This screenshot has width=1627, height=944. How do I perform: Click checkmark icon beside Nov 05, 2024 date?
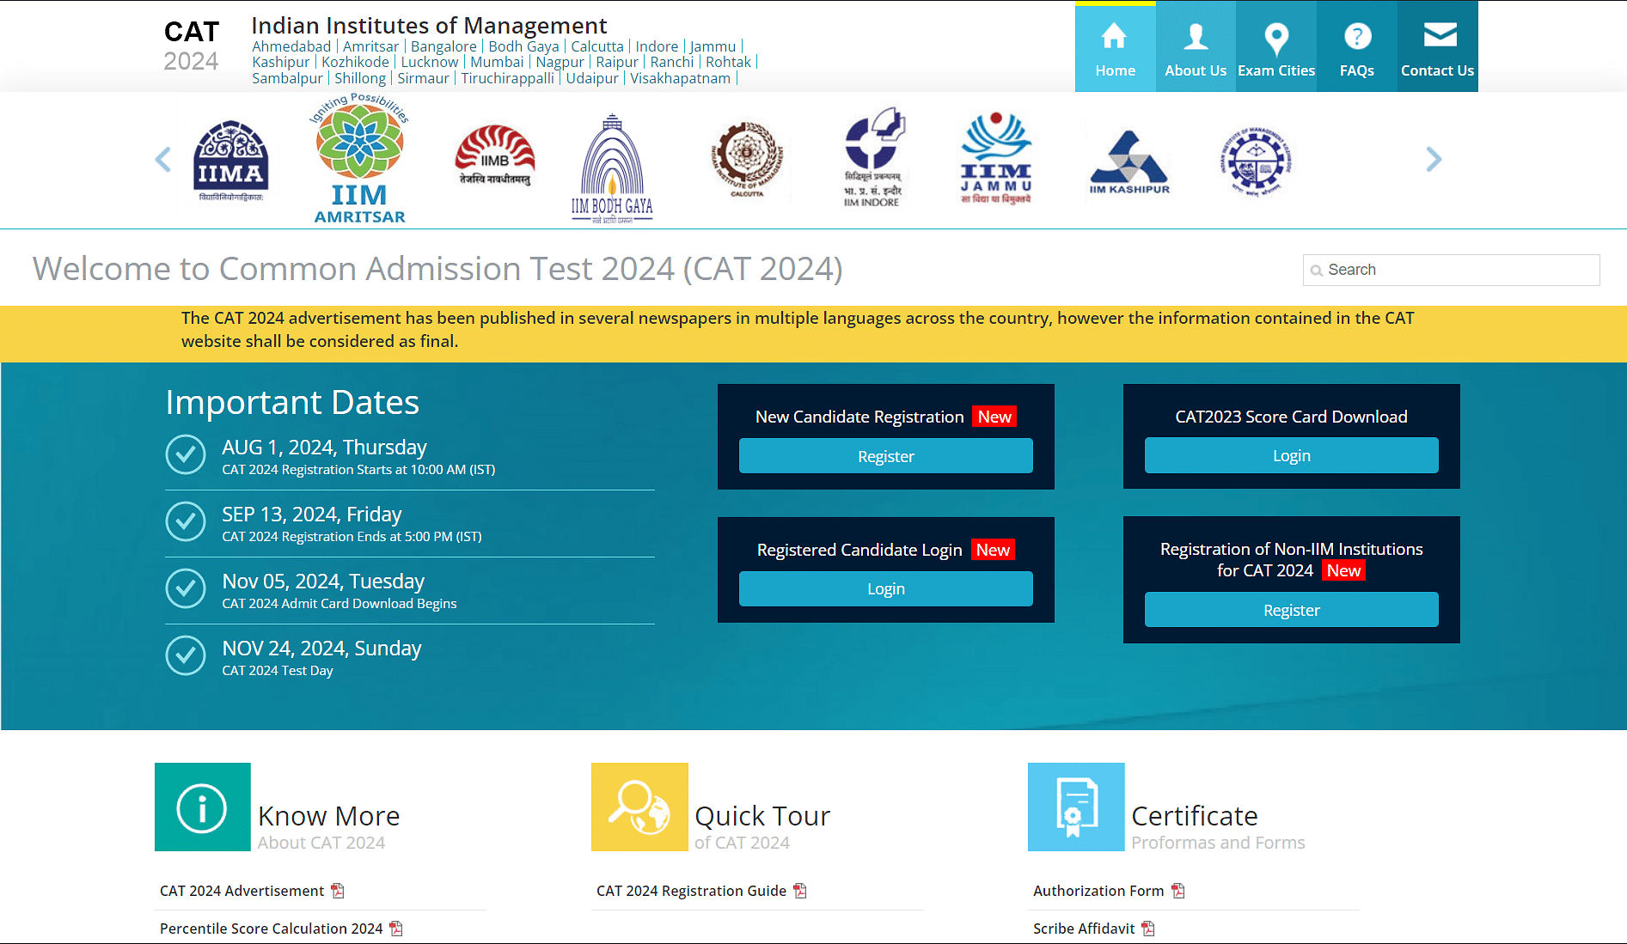(x=186, y=588)
